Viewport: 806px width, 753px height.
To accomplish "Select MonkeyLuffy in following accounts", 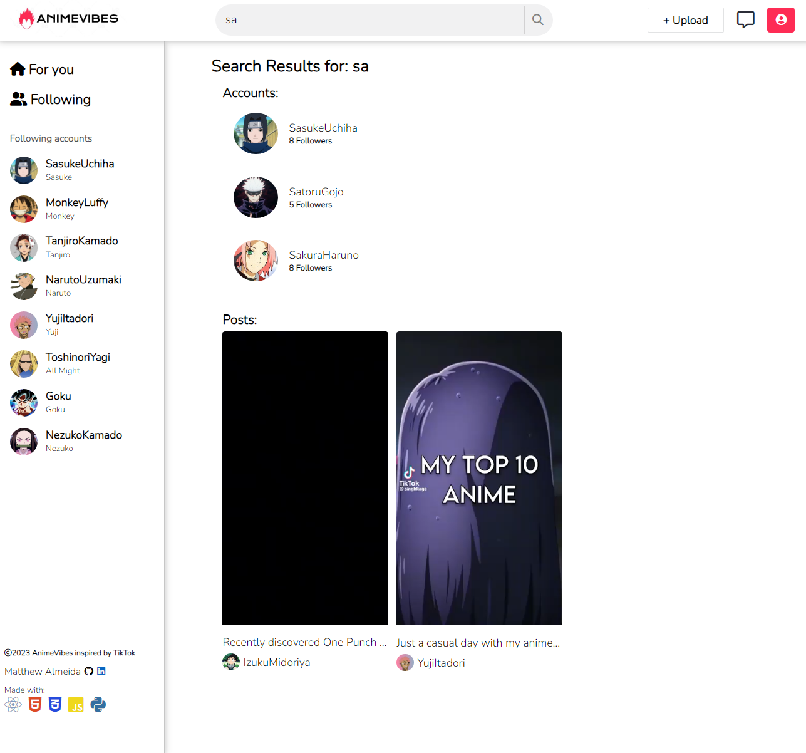I will [x=76, y=203].
